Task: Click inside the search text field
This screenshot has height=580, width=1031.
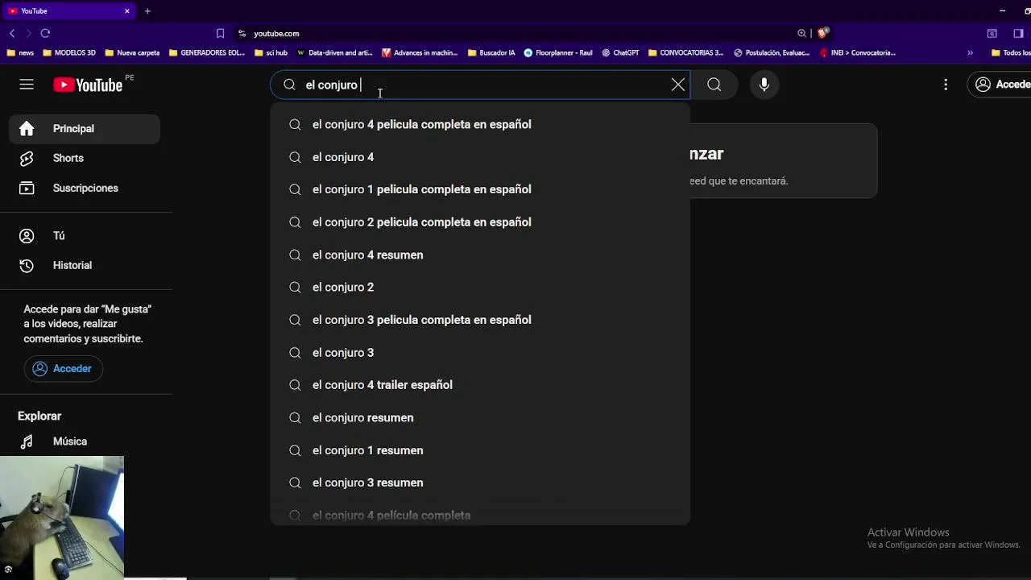Action: pyautogui.click(x=483, y=85)
